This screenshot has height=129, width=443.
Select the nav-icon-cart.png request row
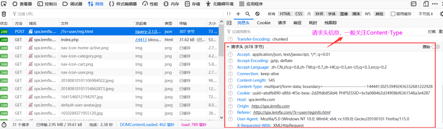109,64
